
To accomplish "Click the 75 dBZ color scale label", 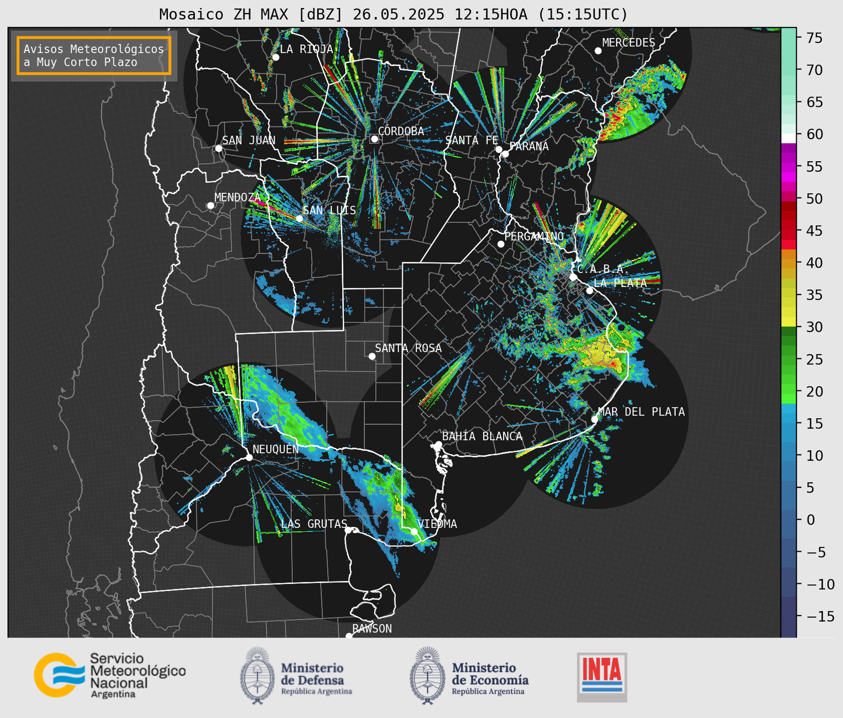I will pyautogui.click(x=814, y=38).
